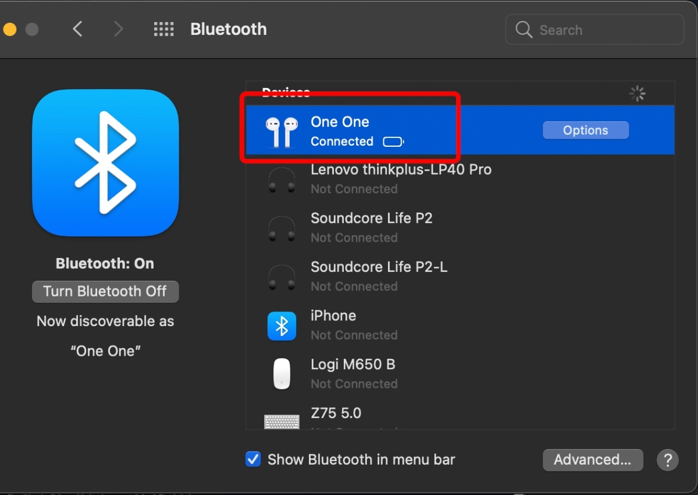Click the iPhone Bluetooth device icon
This screenshot has height=495, width=698.
click(x=282, y=326)
